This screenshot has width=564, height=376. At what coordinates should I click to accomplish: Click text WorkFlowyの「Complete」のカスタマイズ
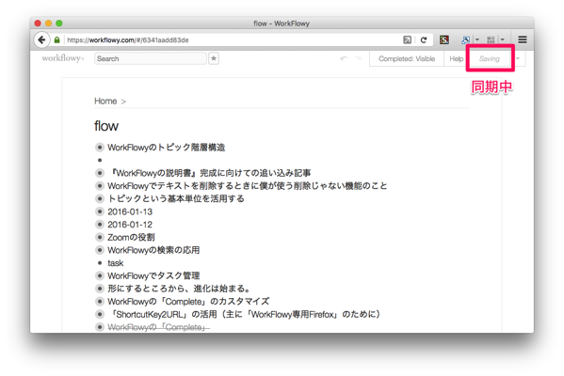click(x=188, y=302)
